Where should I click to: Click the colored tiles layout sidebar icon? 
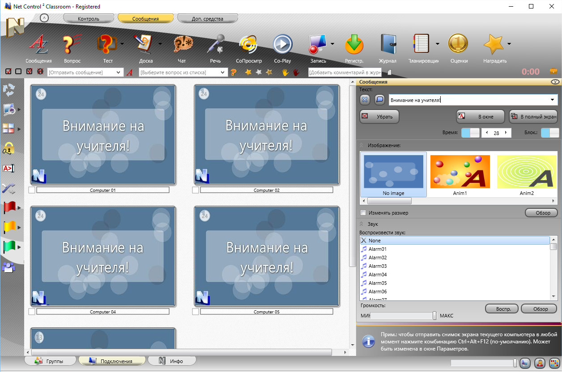tap(9, 129)
